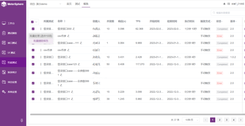Screen dimensions: 245x126
Task: Open the notification bell
Action: 224,4
